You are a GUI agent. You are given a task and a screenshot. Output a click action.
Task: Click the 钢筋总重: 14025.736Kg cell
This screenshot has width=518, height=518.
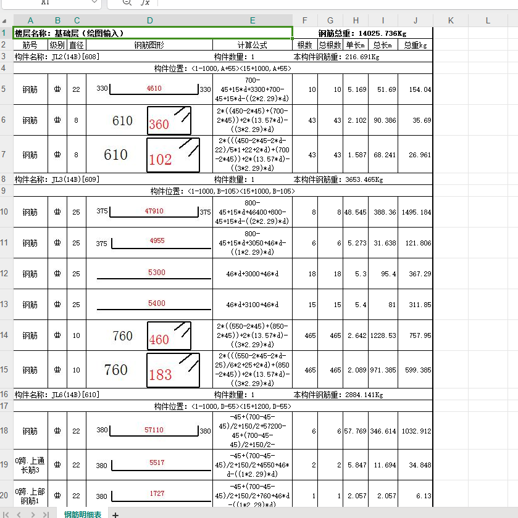tap(362, 33)
